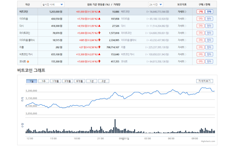This screenshot has height=146, width=234.
Task: Select the 6개월 chart range
Action: point(80,81)
